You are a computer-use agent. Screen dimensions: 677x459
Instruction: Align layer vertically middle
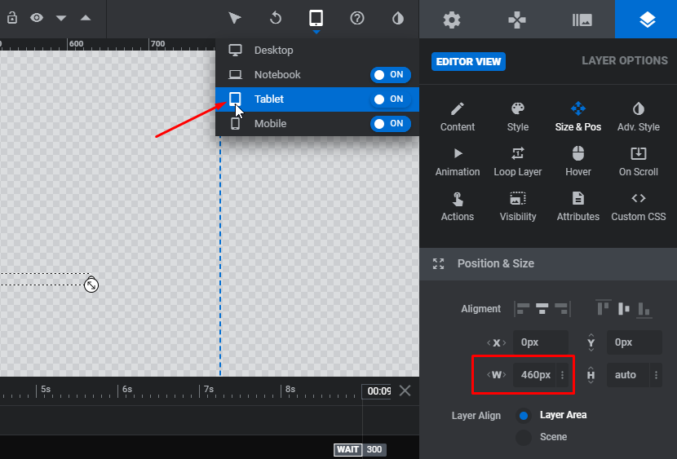(x=623, y=309)
